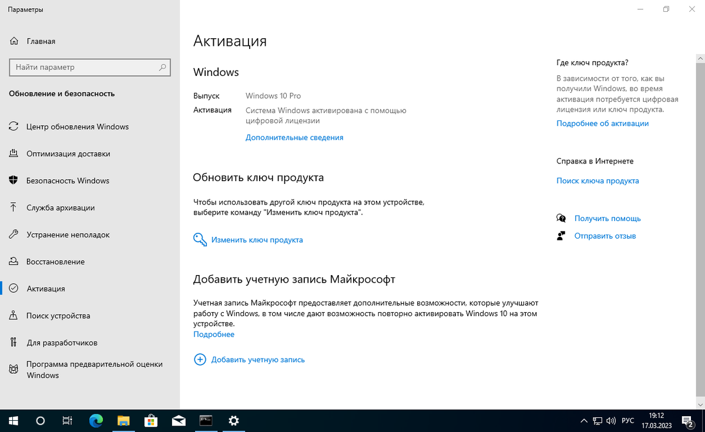The height and width of the screenshot is (432, 705).
Task: Open the notification center icon
Action: [x=688, y=421]
